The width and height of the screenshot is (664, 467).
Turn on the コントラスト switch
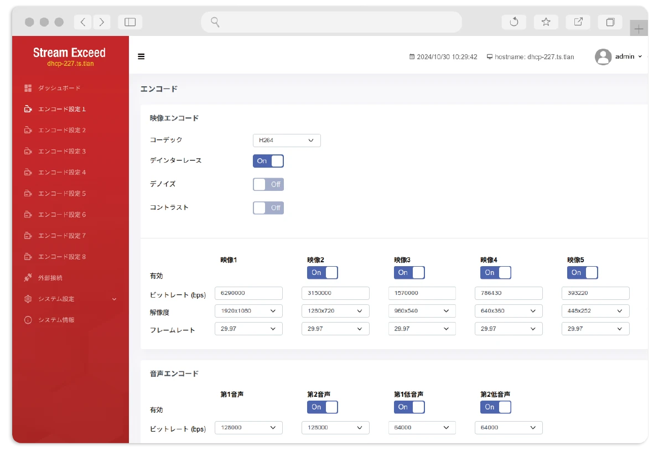[x=268, y=207]
